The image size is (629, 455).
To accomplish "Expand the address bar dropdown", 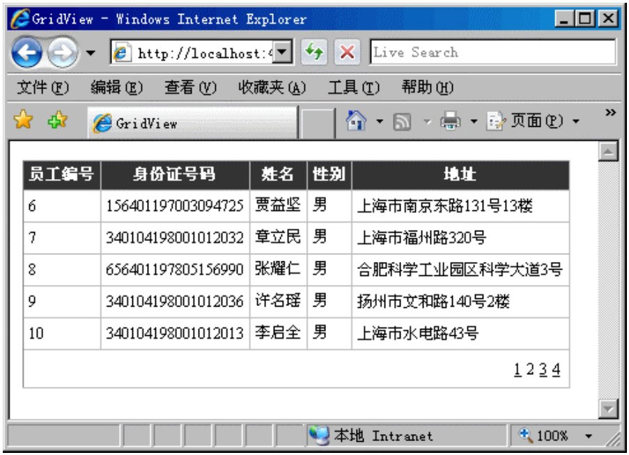I will point(283,52).
